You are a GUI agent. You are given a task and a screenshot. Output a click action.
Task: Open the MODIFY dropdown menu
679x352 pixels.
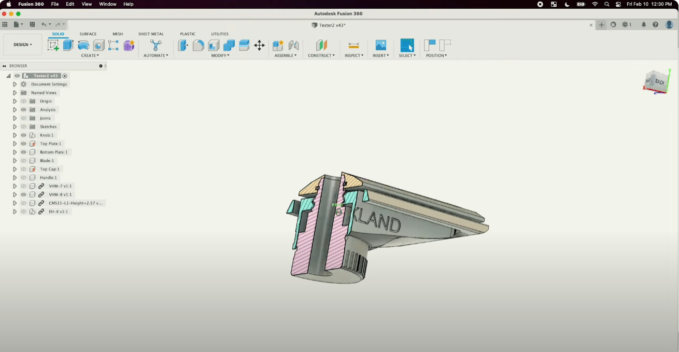click(220, 55)
